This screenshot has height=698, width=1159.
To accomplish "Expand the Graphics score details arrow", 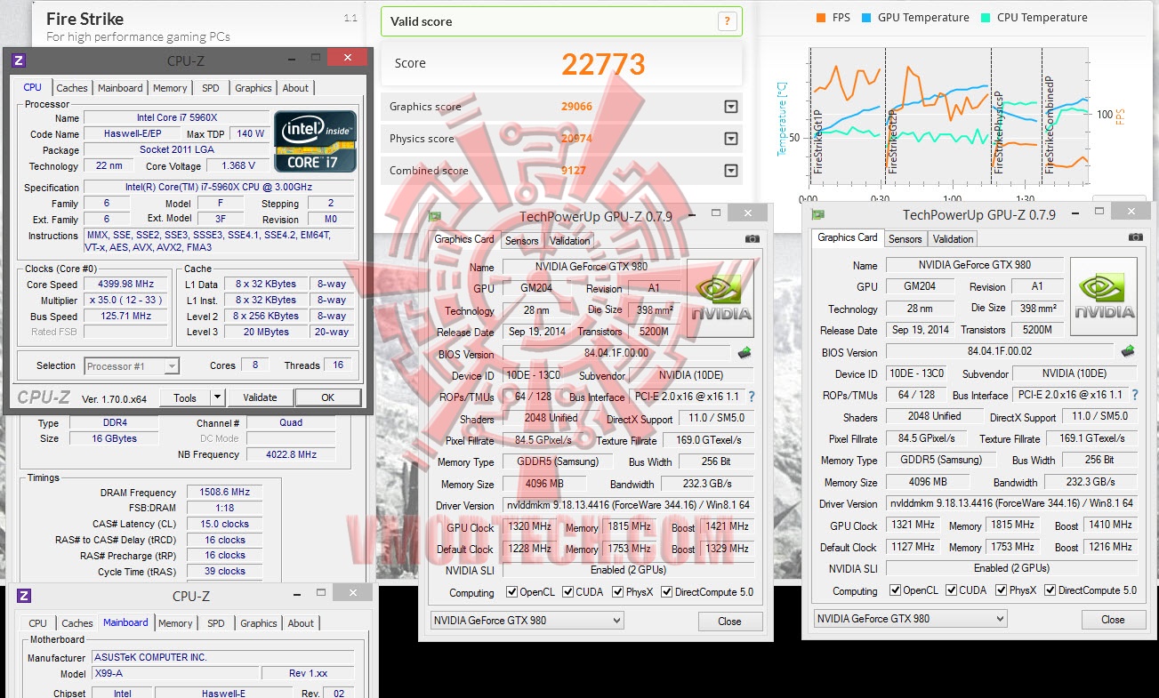I will pyautogui.click(x=730, y=106).
